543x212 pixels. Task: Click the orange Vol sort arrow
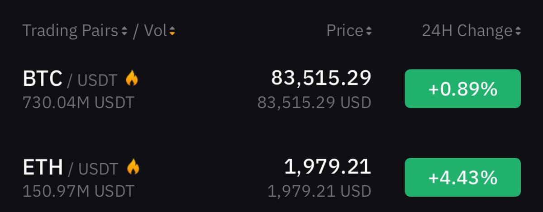pyautogui.click(x=172, y=31)
